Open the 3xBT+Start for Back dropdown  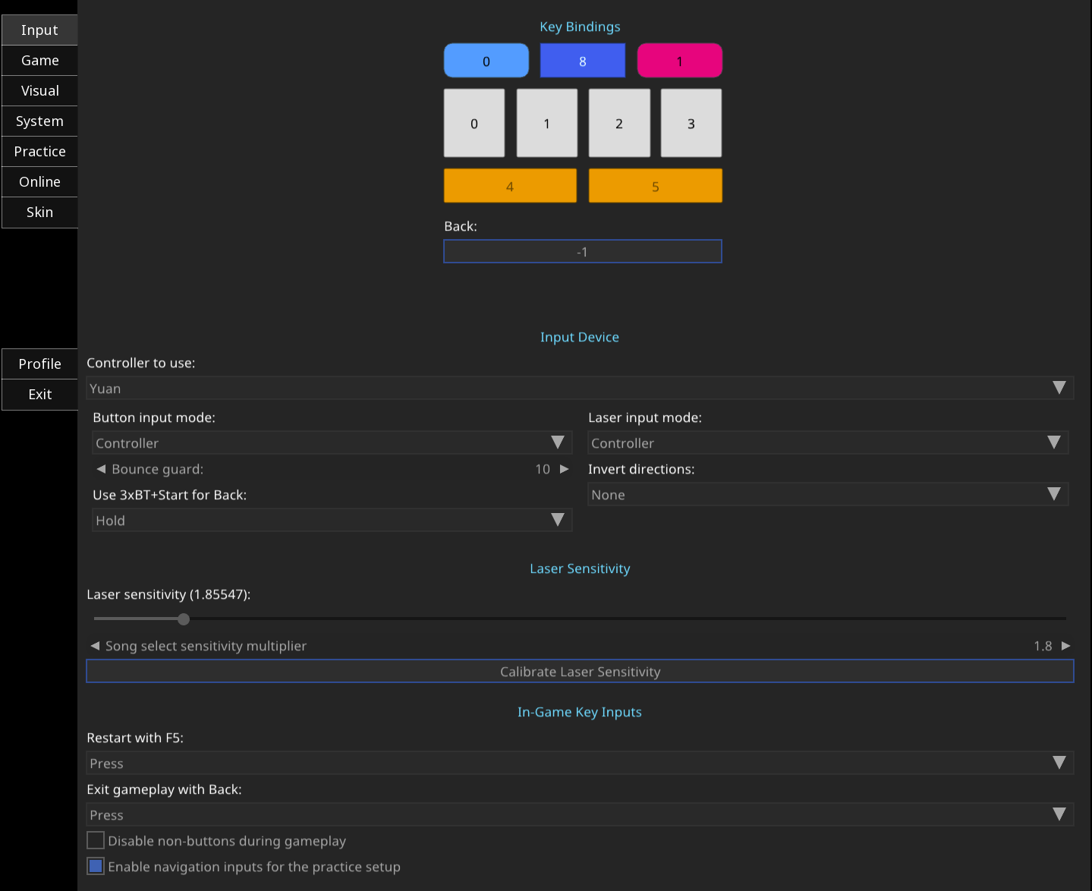[332, 521]
